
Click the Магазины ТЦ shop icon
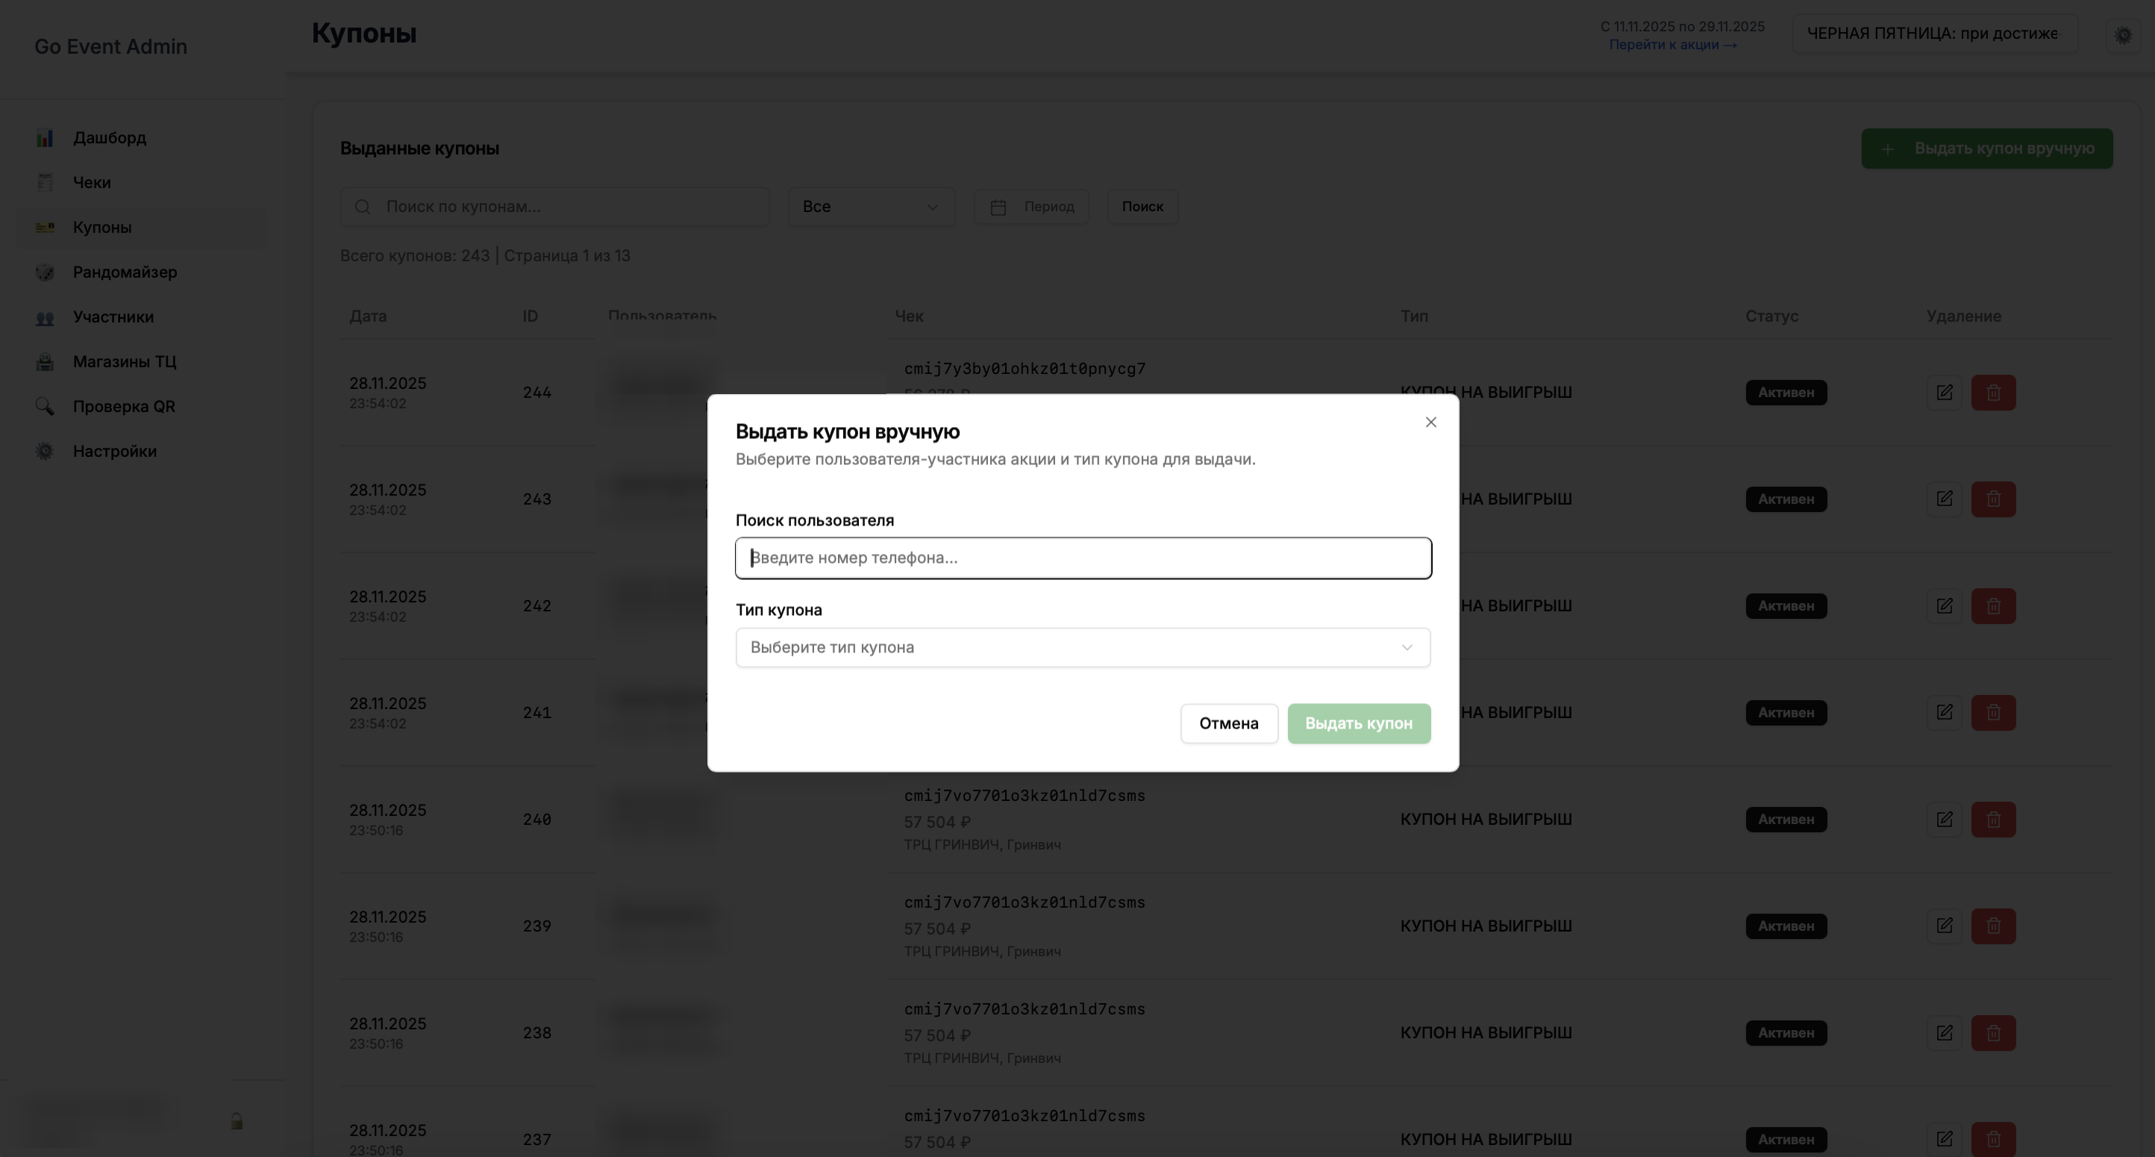coord(46,362)
